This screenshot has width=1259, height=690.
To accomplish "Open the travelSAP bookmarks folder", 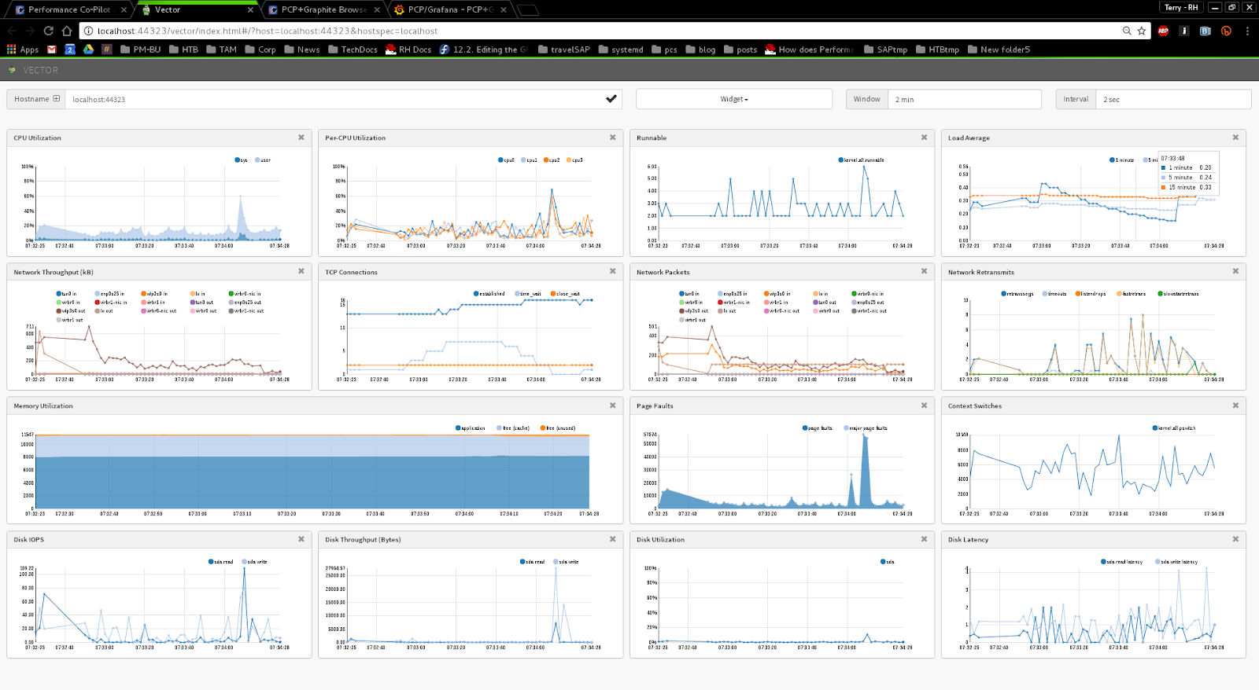I will point(564,50).
